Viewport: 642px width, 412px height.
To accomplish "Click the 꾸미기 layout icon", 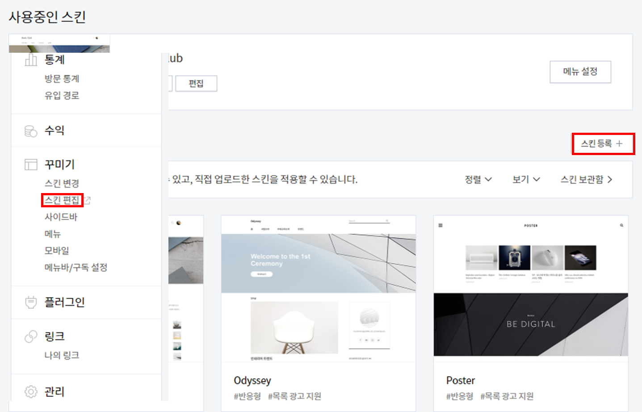I will tap(31, 164).
